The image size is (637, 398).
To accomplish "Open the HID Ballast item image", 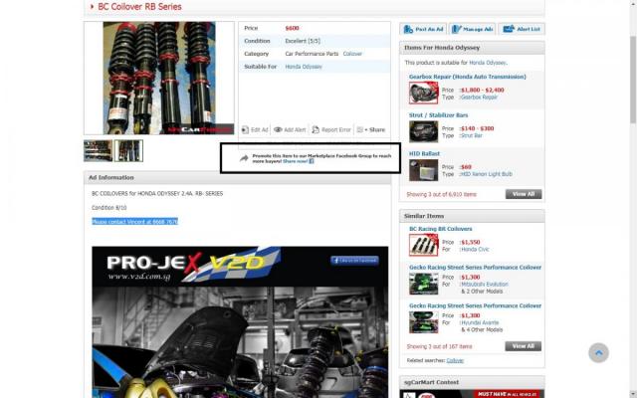I will pos(422,169).
